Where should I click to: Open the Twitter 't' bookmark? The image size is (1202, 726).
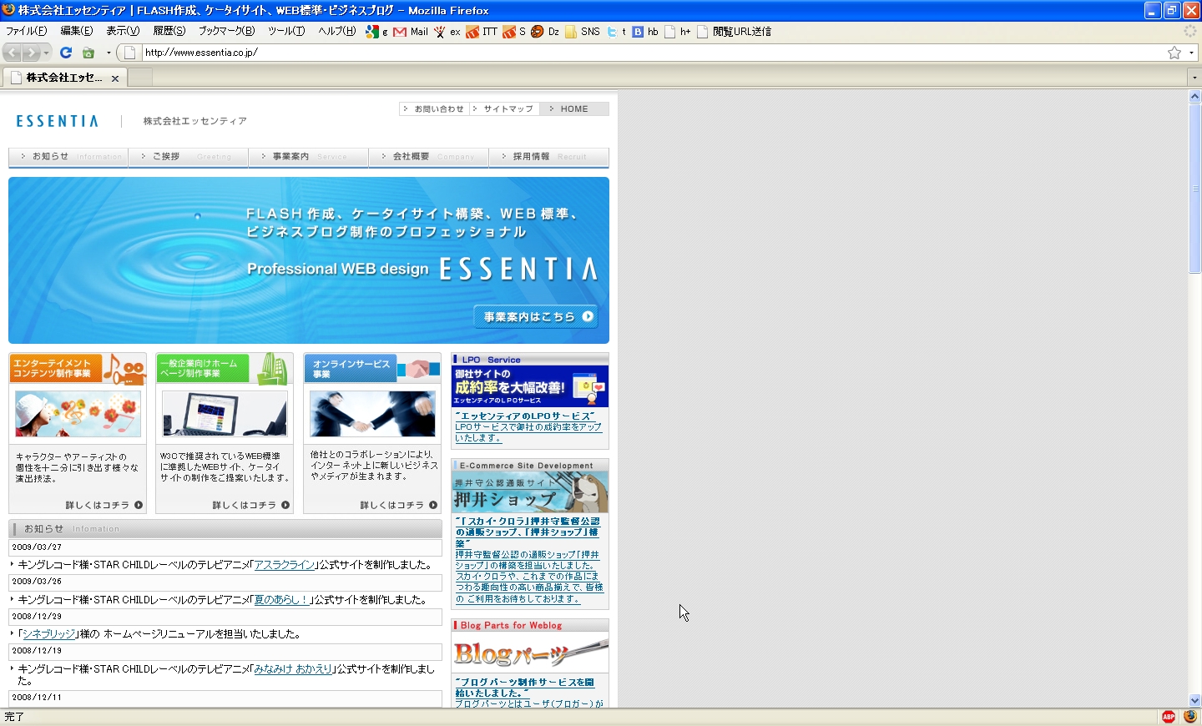click(x=616, y=32)
